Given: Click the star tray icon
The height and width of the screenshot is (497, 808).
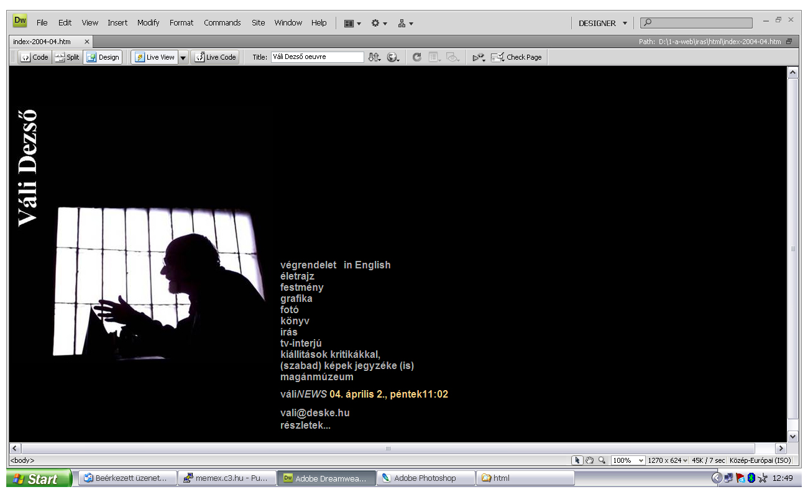Looking at the screenshot, I should pyautogui.click(x=762, y=478).
